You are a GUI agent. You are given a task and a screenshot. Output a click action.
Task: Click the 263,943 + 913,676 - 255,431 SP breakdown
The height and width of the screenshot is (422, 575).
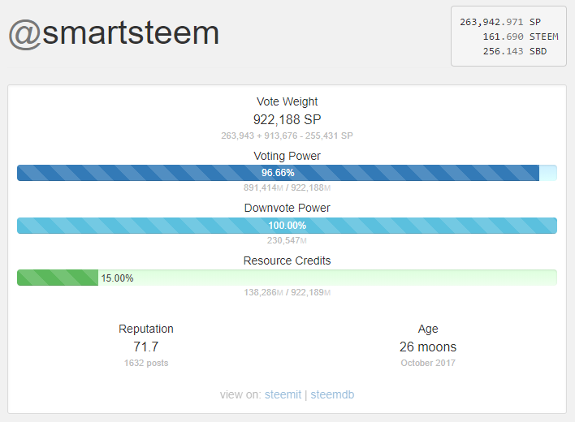pos(287,136)
